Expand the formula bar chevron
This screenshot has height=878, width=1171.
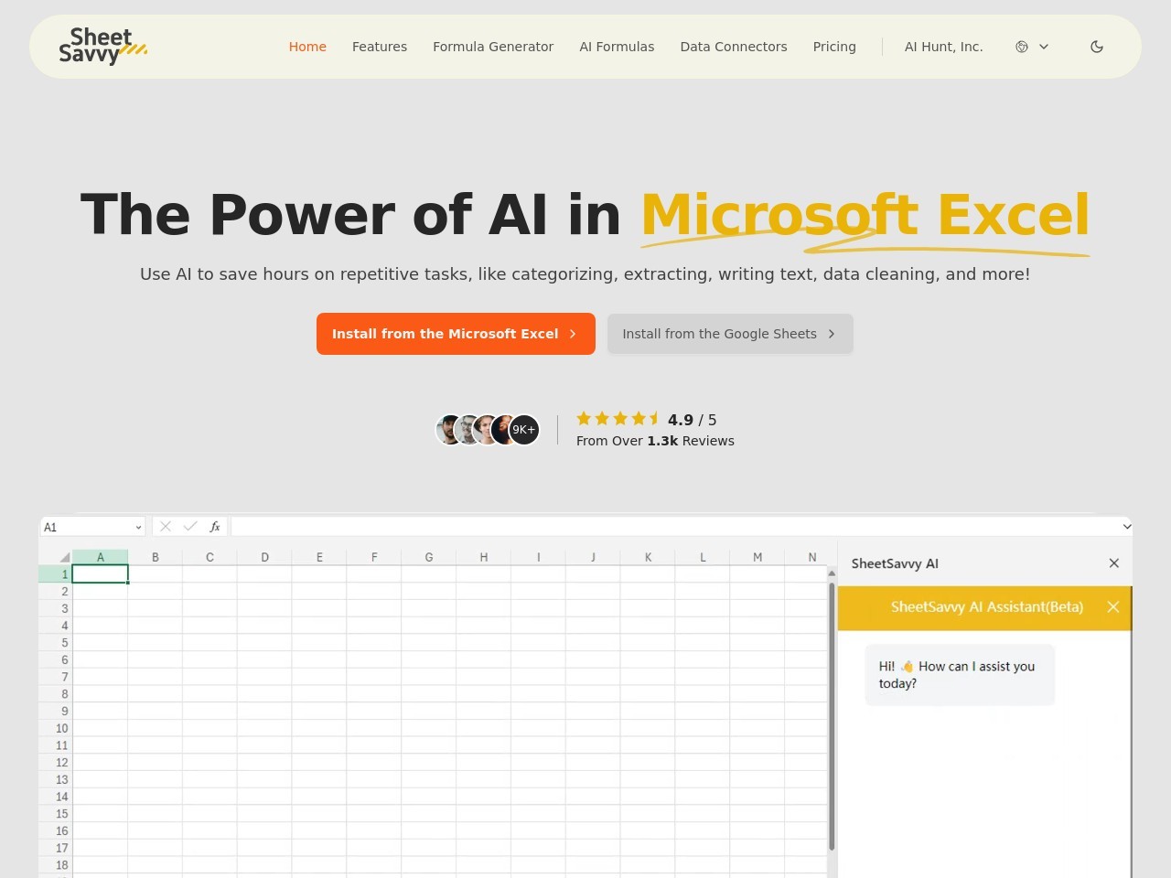(1127, 527)
